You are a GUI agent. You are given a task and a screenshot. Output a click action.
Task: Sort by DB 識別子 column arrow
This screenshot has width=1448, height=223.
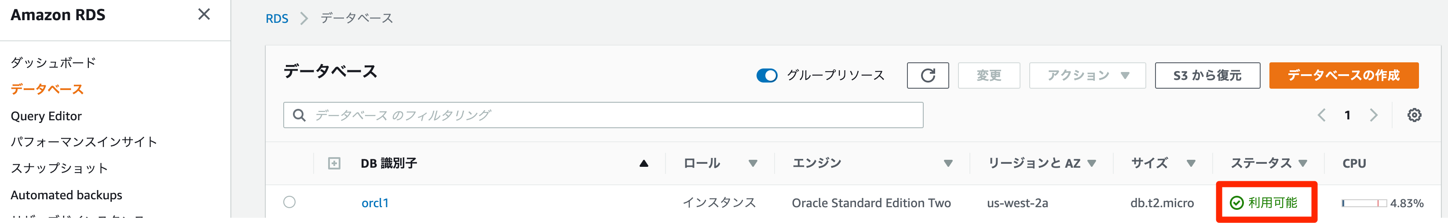pyautogui.click(x=644, y=164)
